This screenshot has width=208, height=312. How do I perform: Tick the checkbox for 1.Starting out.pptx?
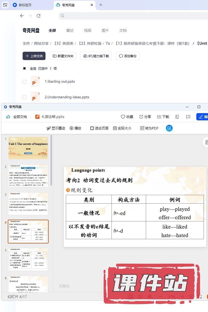click(x=24, y=82)
